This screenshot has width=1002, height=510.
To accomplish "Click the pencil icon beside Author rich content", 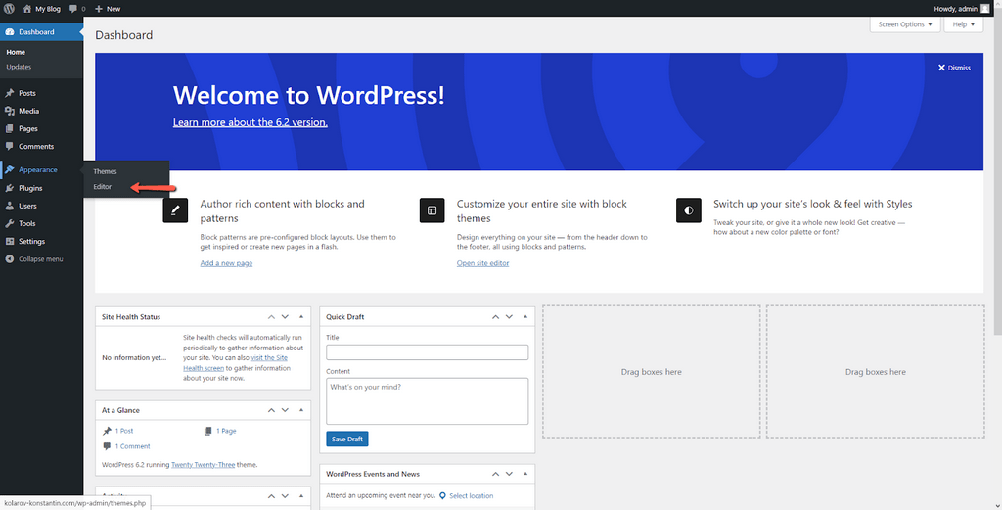I will (175, 210).
